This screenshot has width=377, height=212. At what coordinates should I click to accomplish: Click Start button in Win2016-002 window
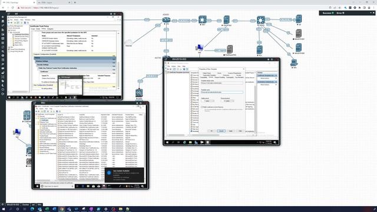(167, 143)
